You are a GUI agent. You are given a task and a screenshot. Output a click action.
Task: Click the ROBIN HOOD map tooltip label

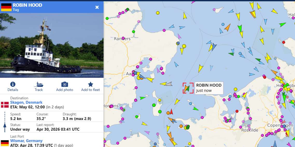tap(209, 88)
